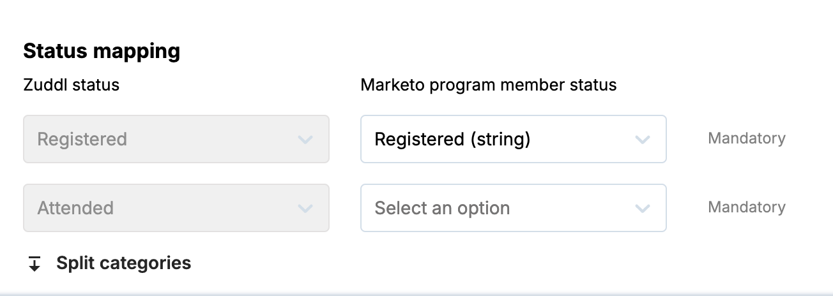
Task: Click Mandatory label beside the Registered row
Action: [746, 138]
